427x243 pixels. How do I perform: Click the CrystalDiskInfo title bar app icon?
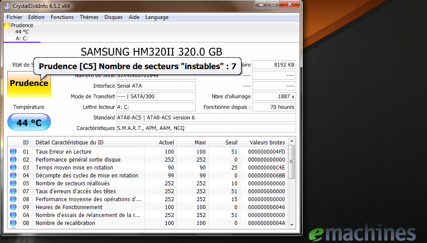coord(7,6)
